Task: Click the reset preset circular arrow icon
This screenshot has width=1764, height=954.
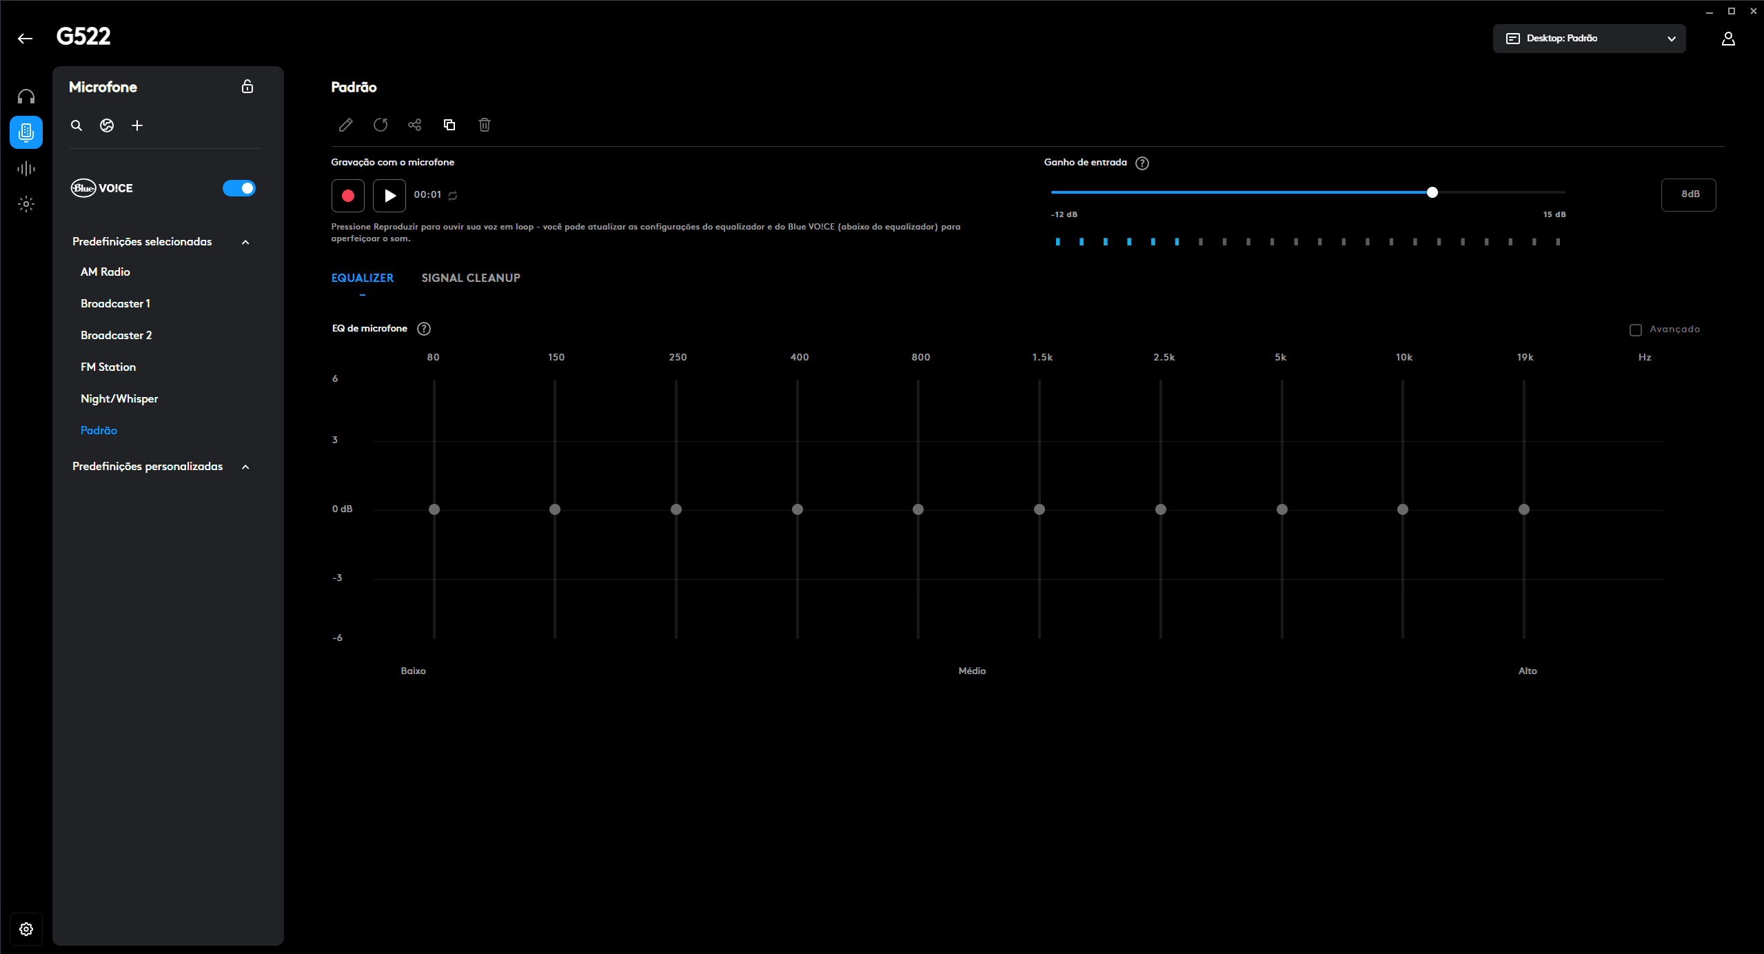Action: point(381,125)
